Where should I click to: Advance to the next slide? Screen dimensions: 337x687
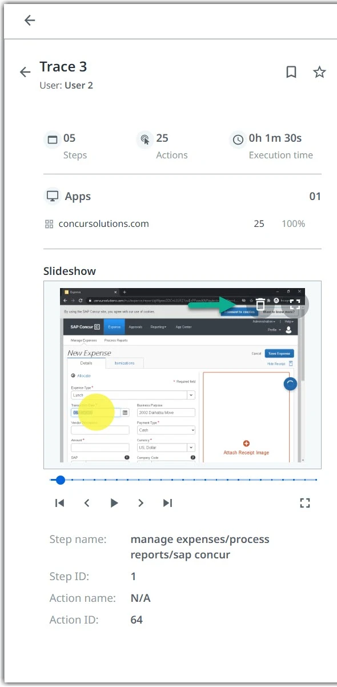pos(141,503)
